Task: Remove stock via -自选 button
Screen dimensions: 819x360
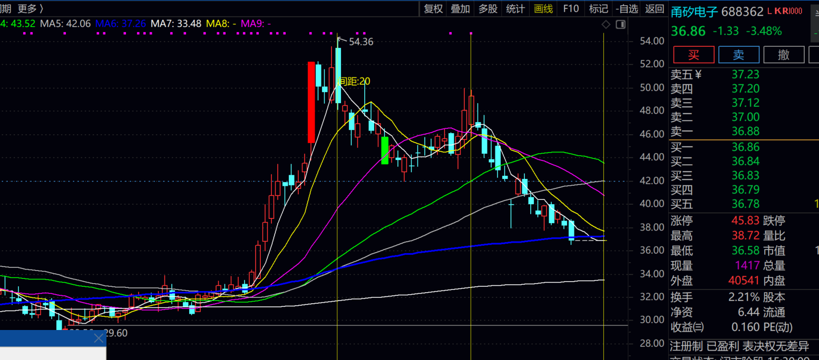Action: tap(627, 8)
